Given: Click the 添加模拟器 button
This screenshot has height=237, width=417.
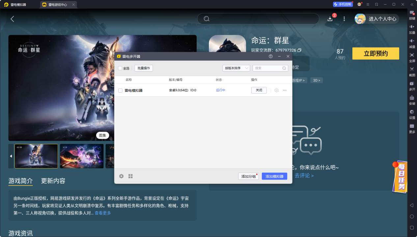Looking at the screenshot, I should tap(274, 176).
